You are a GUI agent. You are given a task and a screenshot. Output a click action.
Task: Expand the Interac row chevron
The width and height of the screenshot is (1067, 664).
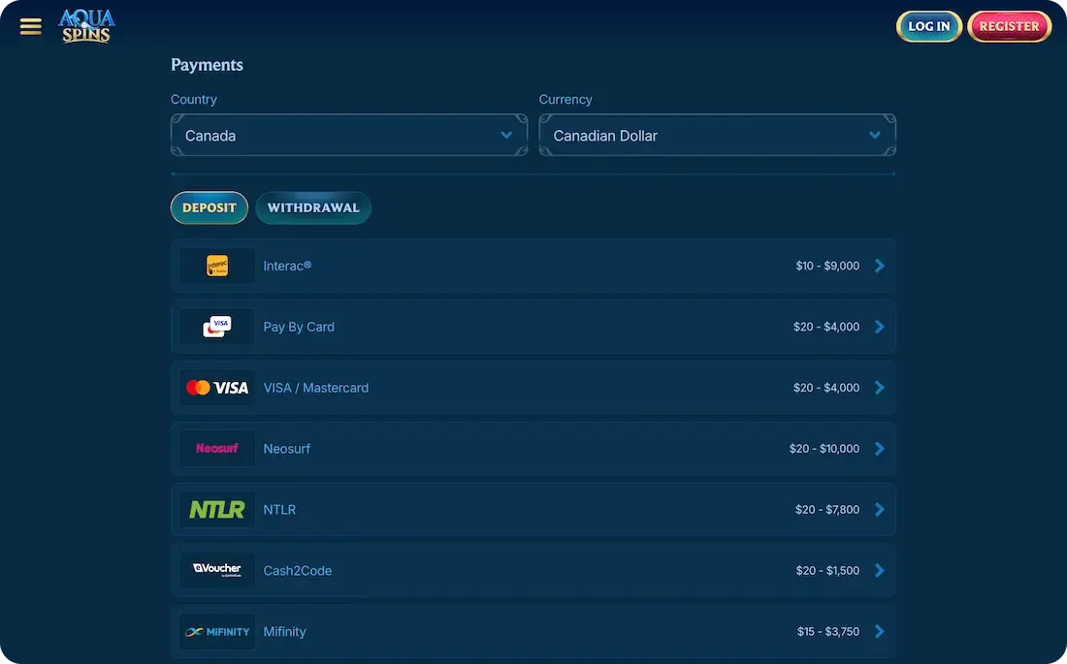[x=879, y=266]
